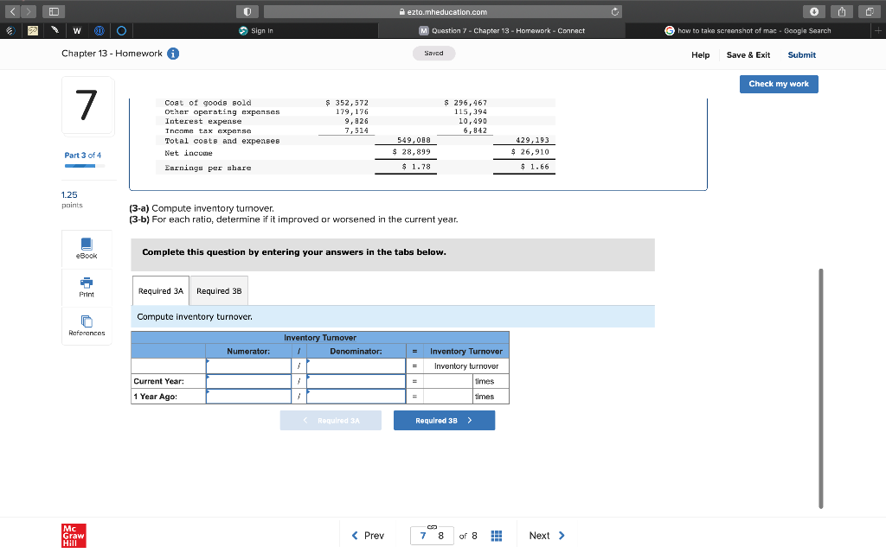Screen dimensions: 886x553
Task: Click the link icon above question numbers
Action: 433,527
